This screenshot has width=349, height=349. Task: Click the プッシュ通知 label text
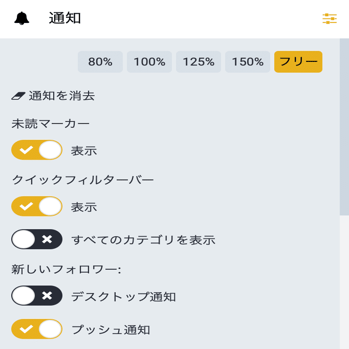coord(111,330)
